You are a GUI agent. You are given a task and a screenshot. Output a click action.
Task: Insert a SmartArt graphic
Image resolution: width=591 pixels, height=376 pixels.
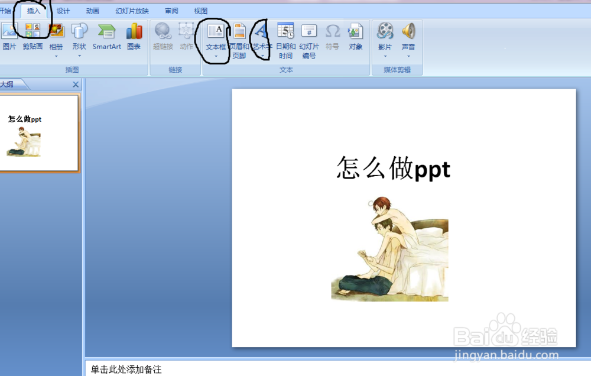click(x=106, y=36)
